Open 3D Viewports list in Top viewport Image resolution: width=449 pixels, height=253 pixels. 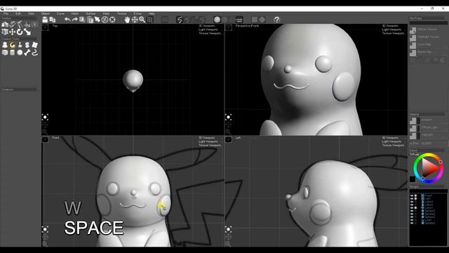(x=207, y=26)
